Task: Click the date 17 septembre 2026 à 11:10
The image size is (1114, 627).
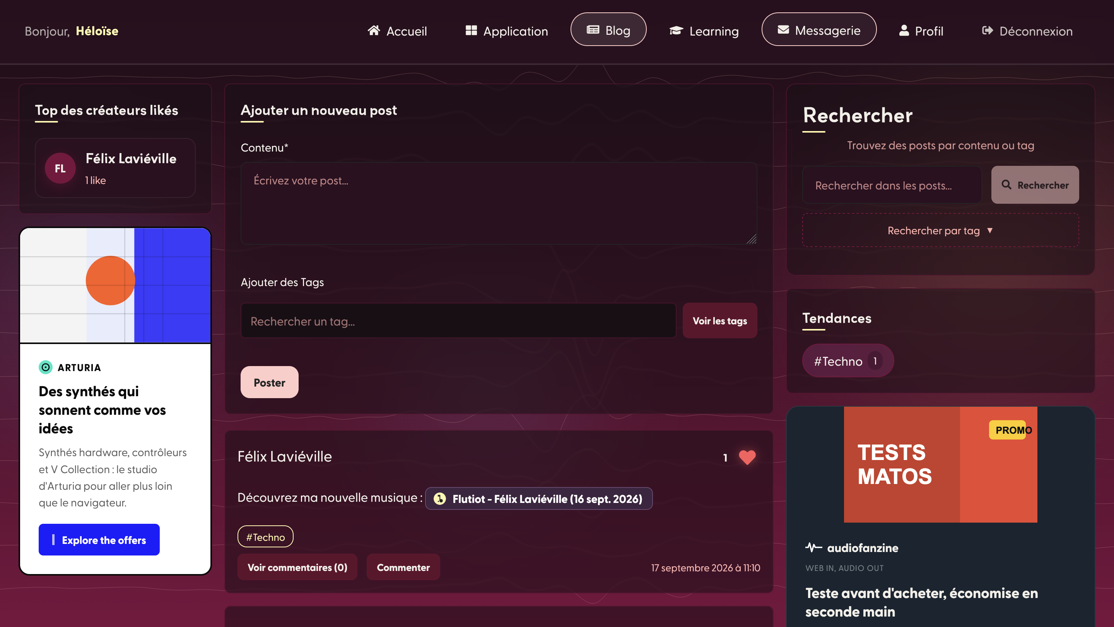Action: pos(705,568)
